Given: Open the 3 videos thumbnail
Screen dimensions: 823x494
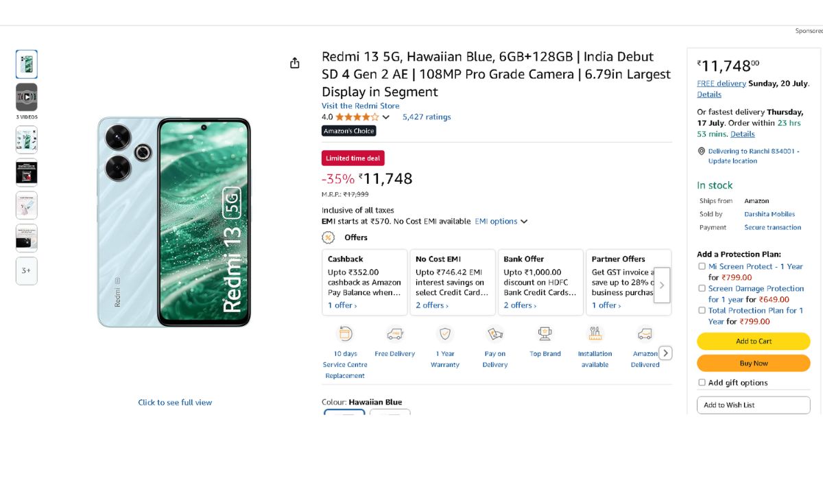Looking at the screenshot, I should click(27, 97).
